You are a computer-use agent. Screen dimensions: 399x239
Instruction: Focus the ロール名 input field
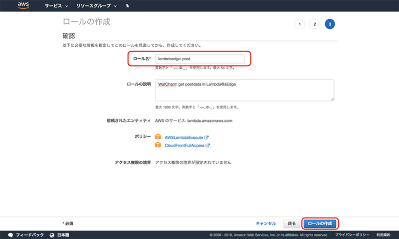tap(199, 59)
